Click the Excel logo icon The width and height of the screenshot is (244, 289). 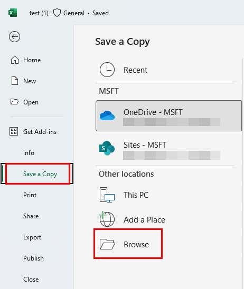tap(13, 13)
